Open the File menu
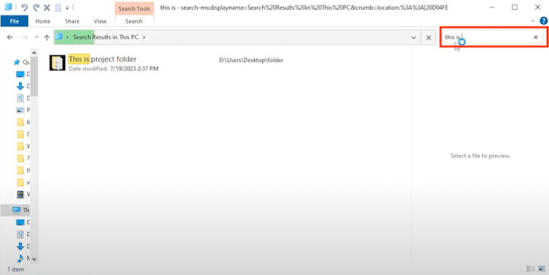The height and width of the screenshot is (275, 549). 15,21
